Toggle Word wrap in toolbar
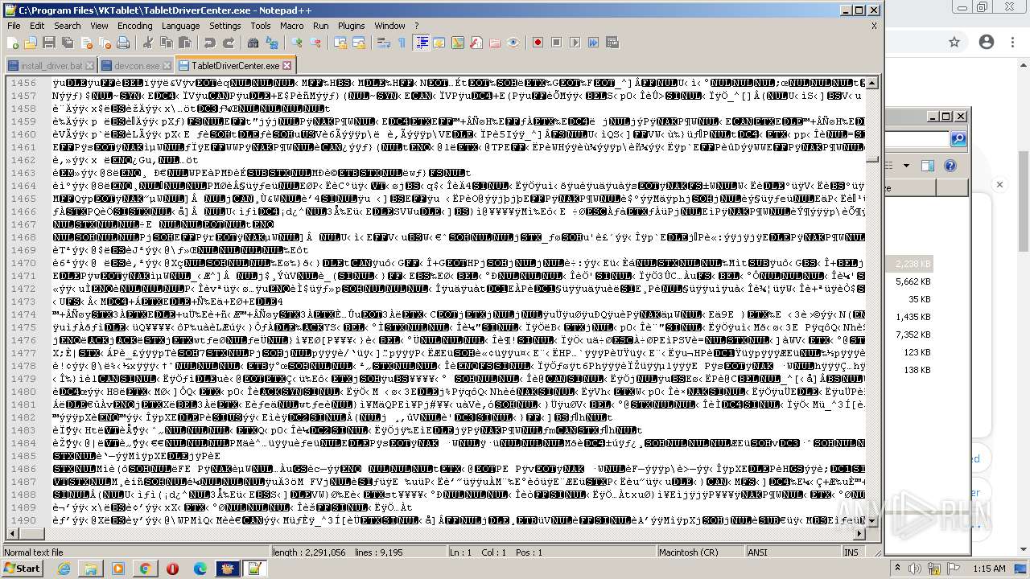 pyautogui.click(x=384, y=43)
